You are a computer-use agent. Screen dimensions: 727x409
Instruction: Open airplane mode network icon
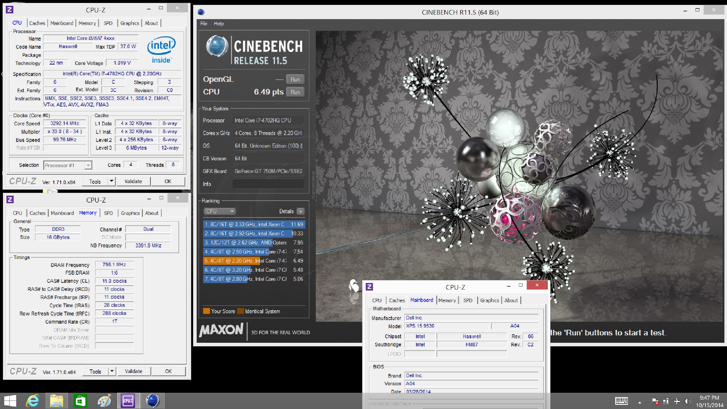click(677, 402)
